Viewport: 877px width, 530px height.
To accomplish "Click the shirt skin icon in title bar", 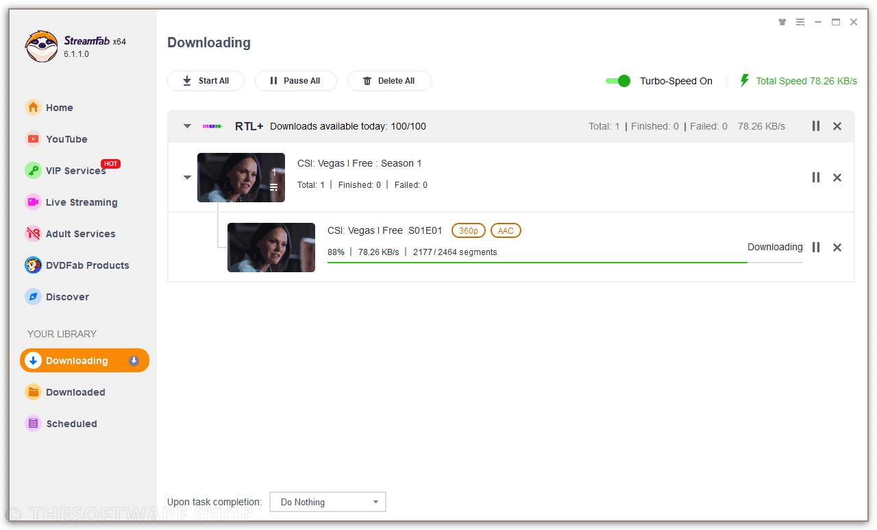I will [782, 22].
